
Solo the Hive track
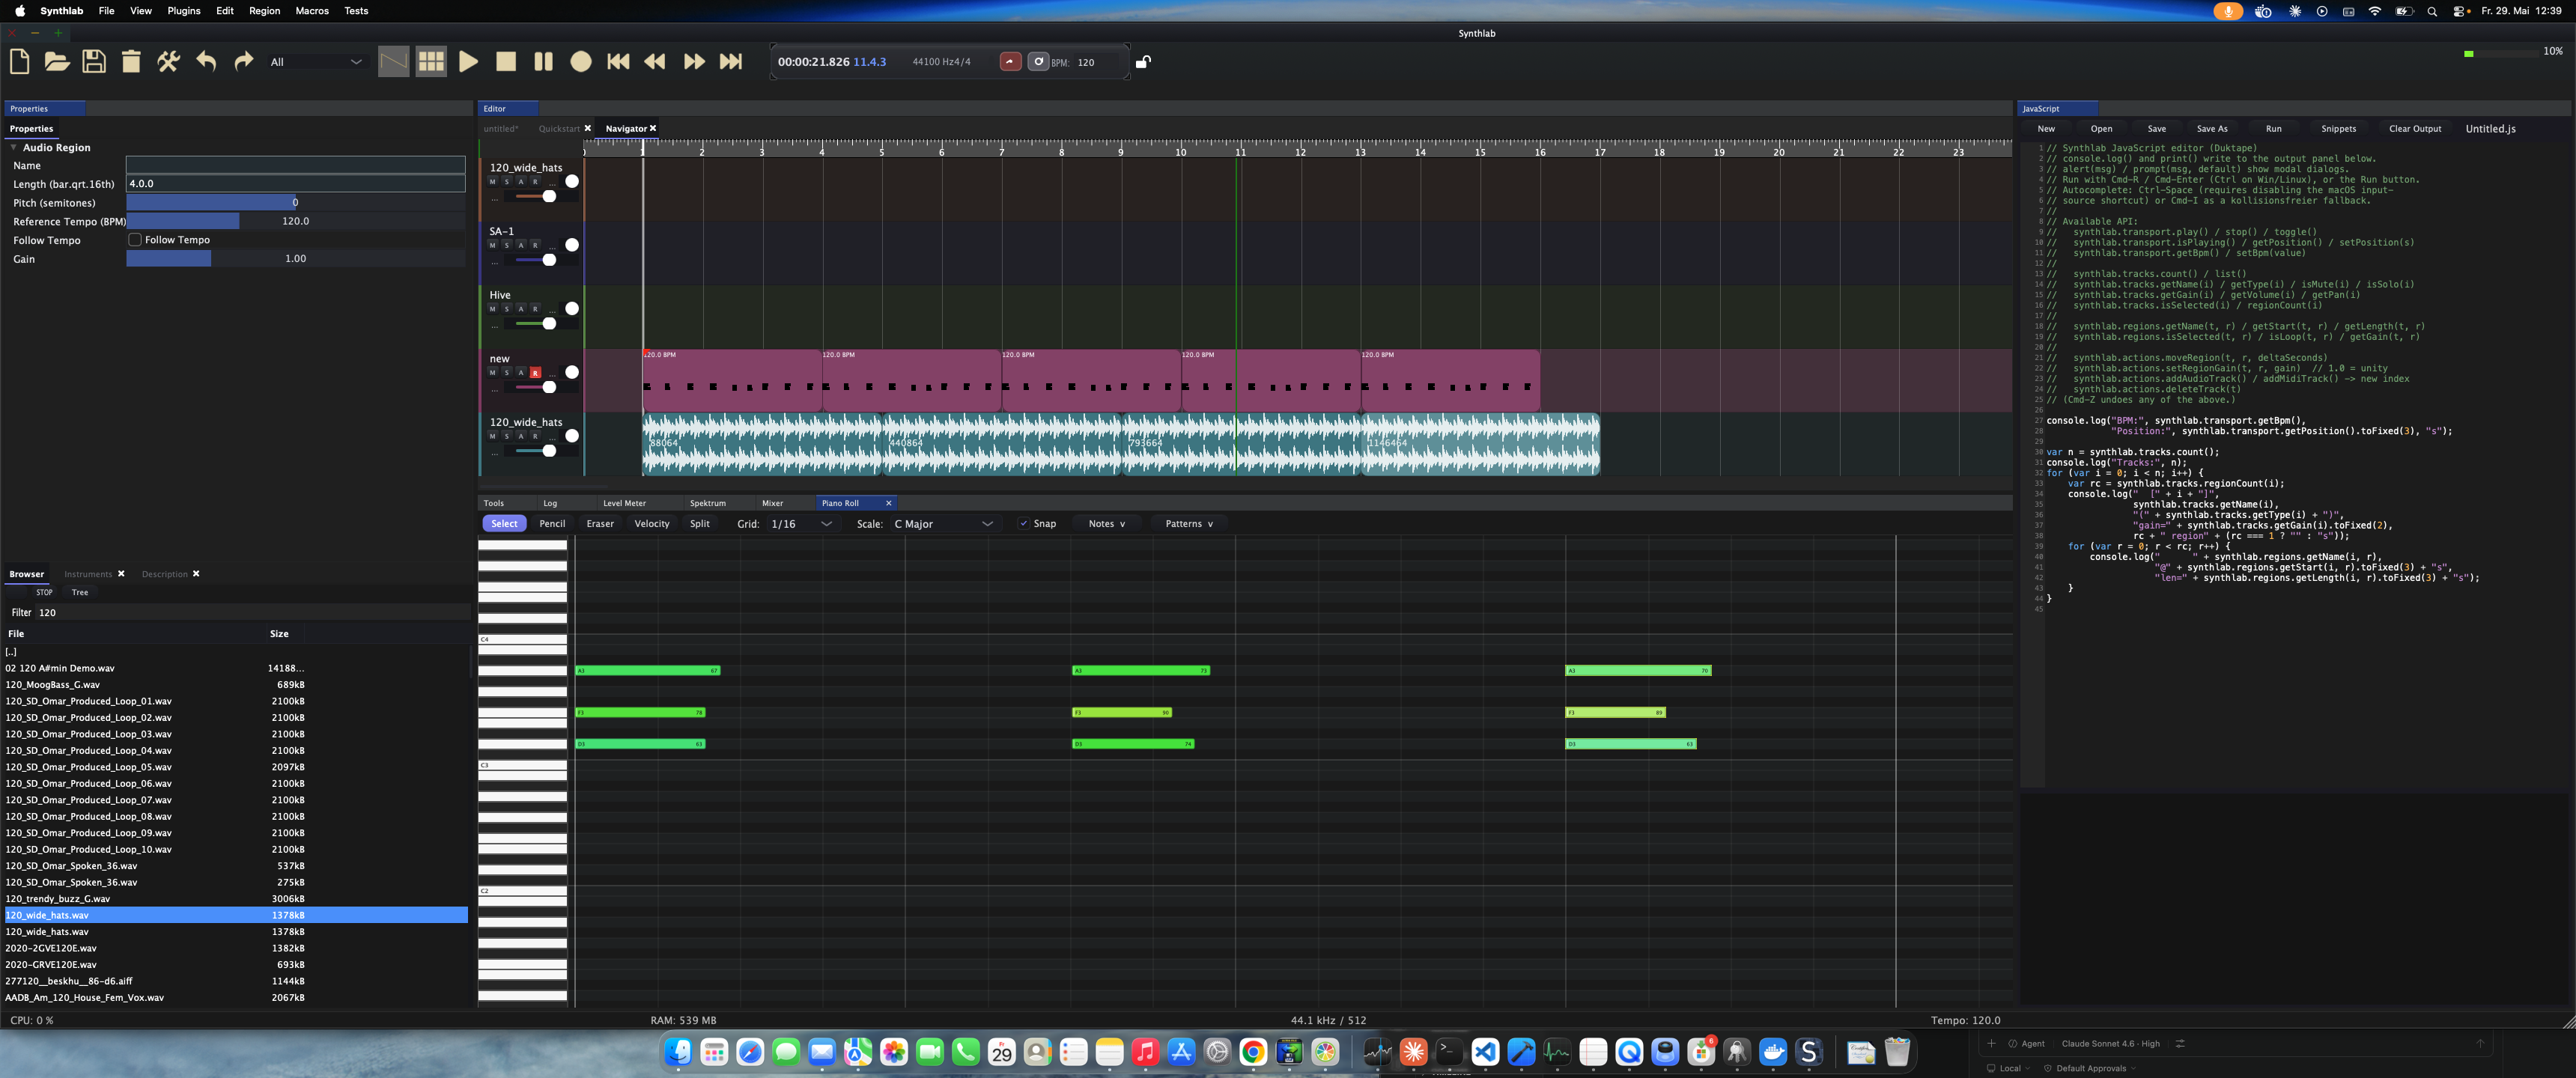click(x=506, y=309)
